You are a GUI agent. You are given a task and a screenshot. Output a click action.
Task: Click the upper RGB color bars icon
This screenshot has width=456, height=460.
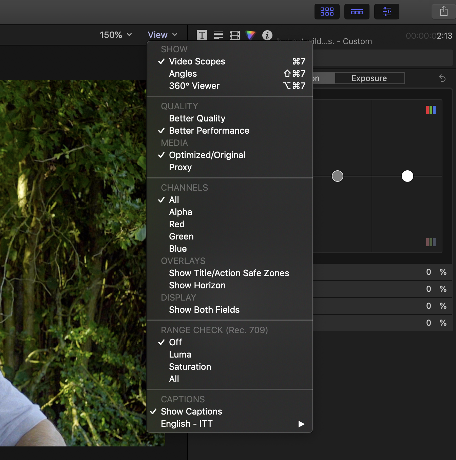[x=431, y=110]
